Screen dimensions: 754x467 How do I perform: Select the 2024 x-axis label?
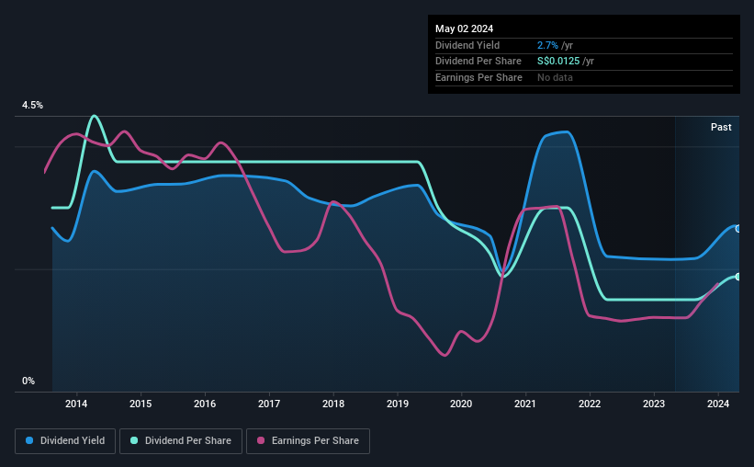point(718,404)
